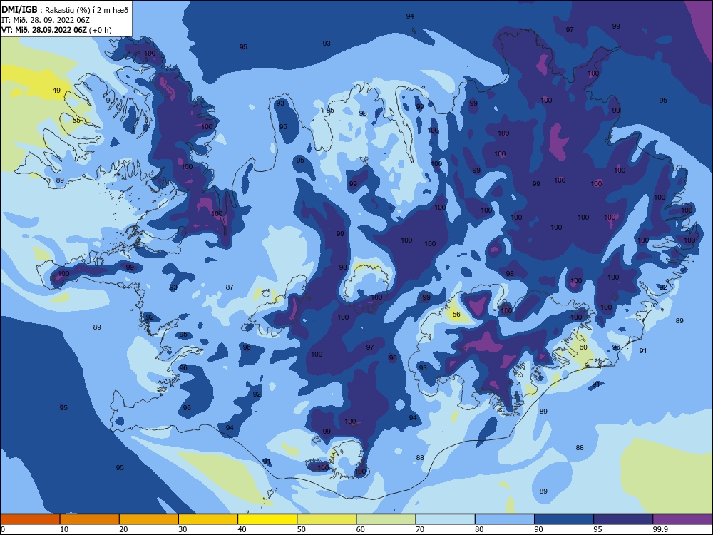The height and width of the screenshot is (535, 713).
Task: Click the dark indigo 95–99.9 legend swatch
Action: pos(623,519)
